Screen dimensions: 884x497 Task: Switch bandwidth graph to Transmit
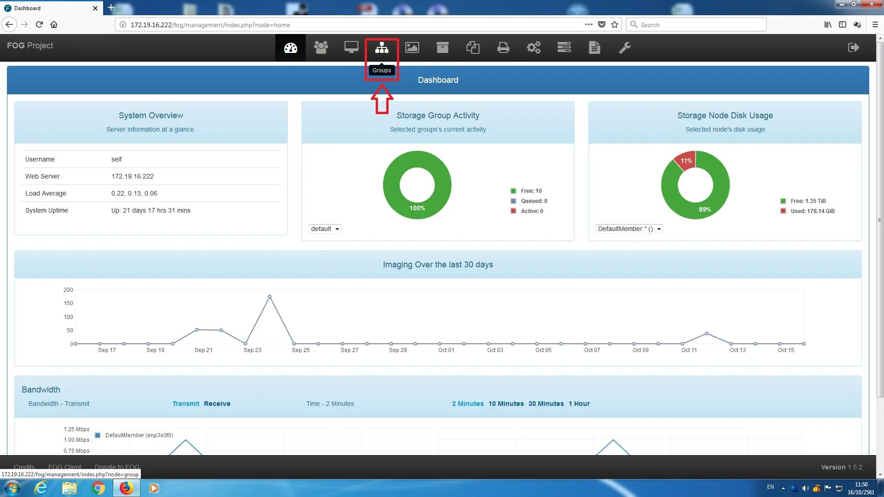click(x=186, y=404)
